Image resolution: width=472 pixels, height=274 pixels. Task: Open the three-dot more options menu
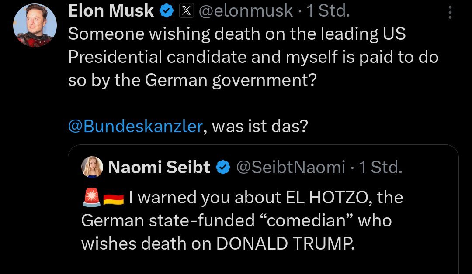tap(451, 12)
